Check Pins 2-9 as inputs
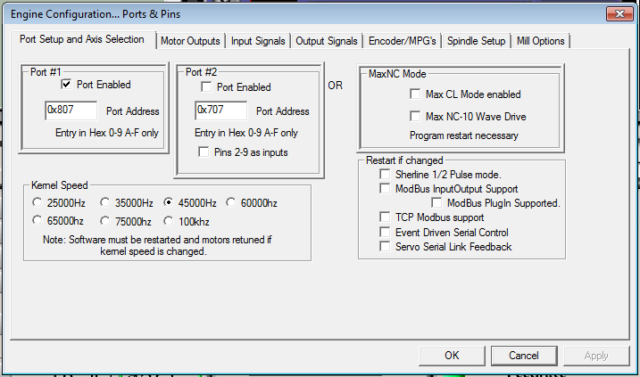This screenshot has width=640, height=377. 204,152
